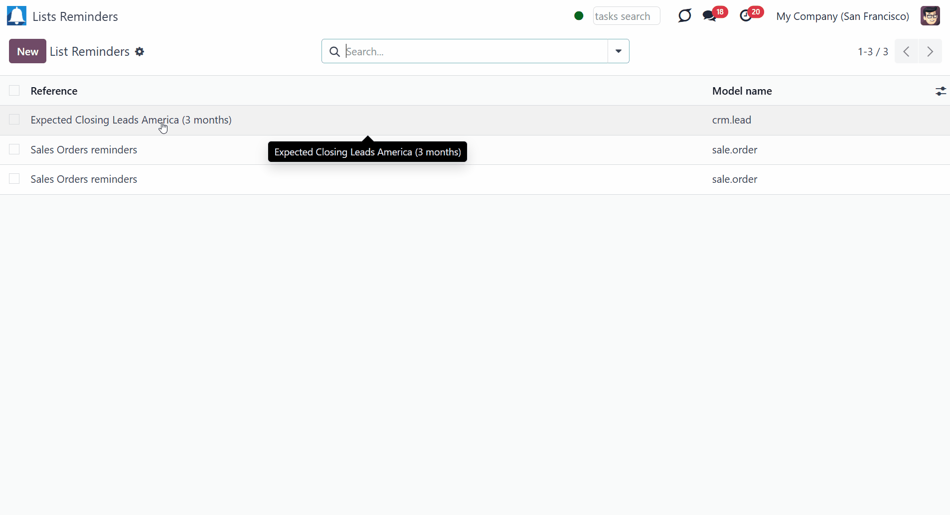Open the optional columns adjust icon

pyautogui.click(x=941, y=91)
